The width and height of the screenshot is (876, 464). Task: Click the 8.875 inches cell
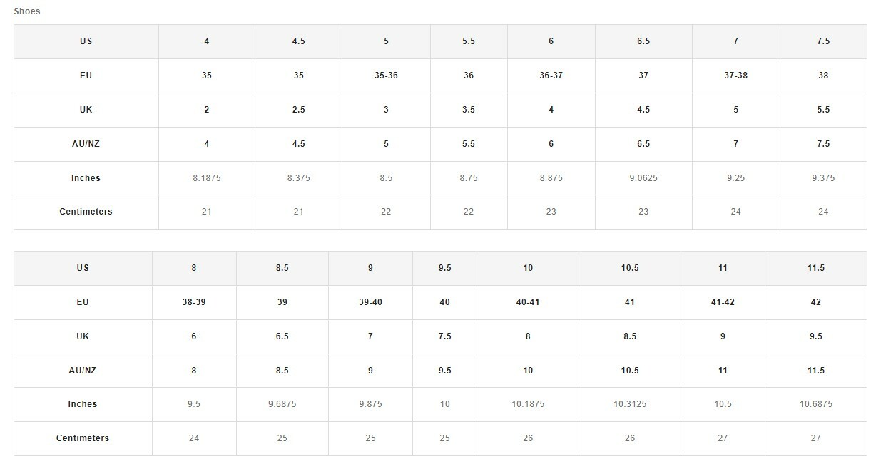551,178
